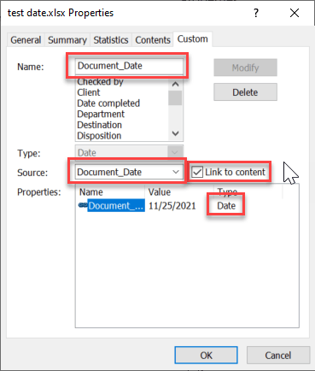
Task: Close the Properties dialog
Action: tap(295, 13)
